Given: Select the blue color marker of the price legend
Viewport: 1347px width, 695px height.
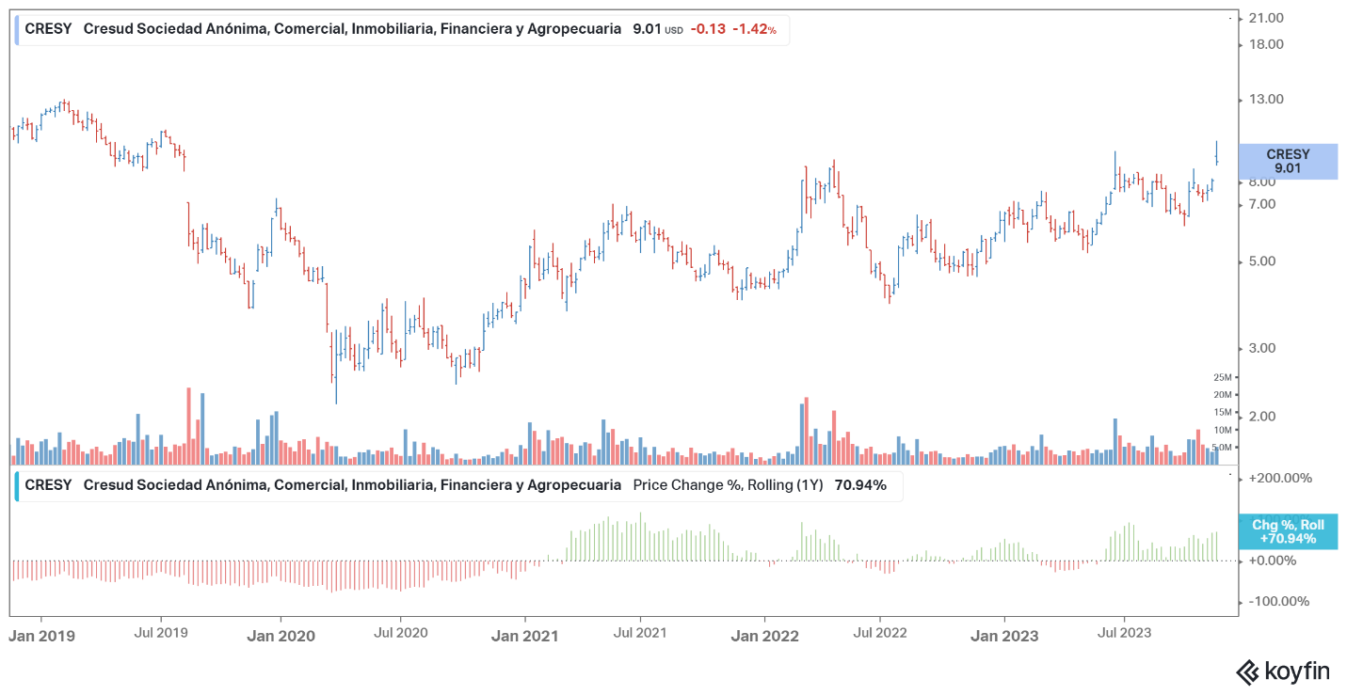Looking at the screenshot, I should point(16,29).
